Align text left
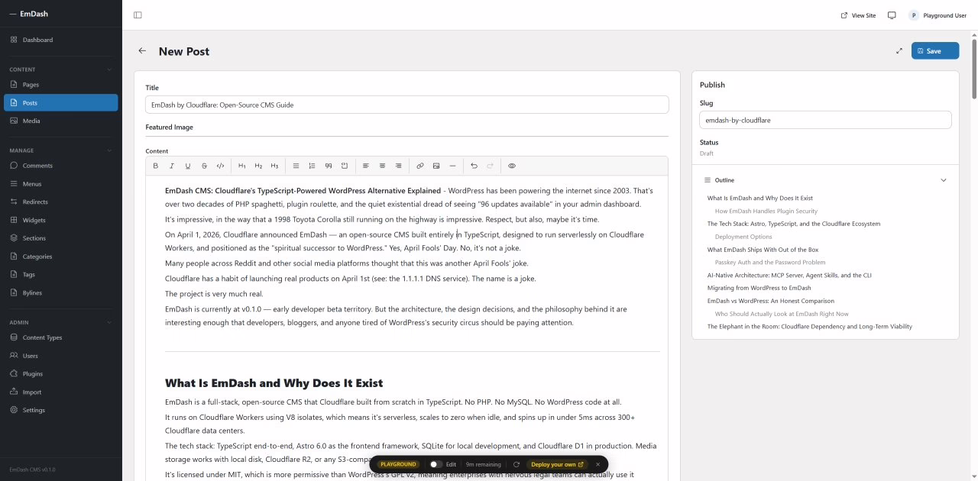This screenshot has height=481, width=978. (366, 166)
